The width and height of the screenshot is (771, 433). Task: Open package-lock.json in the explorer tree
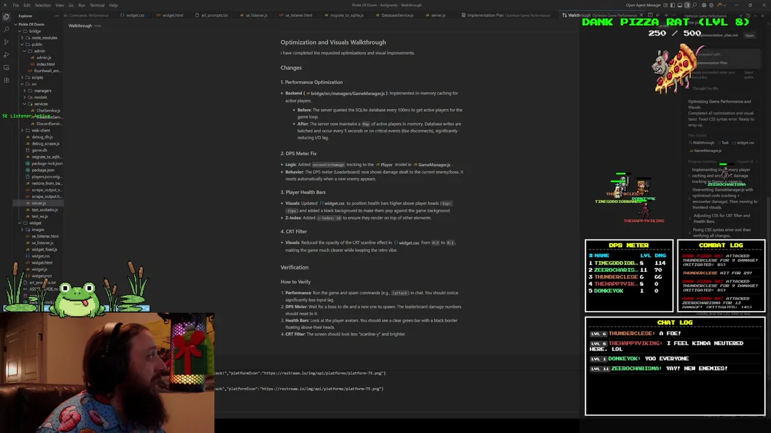point(46,164)
